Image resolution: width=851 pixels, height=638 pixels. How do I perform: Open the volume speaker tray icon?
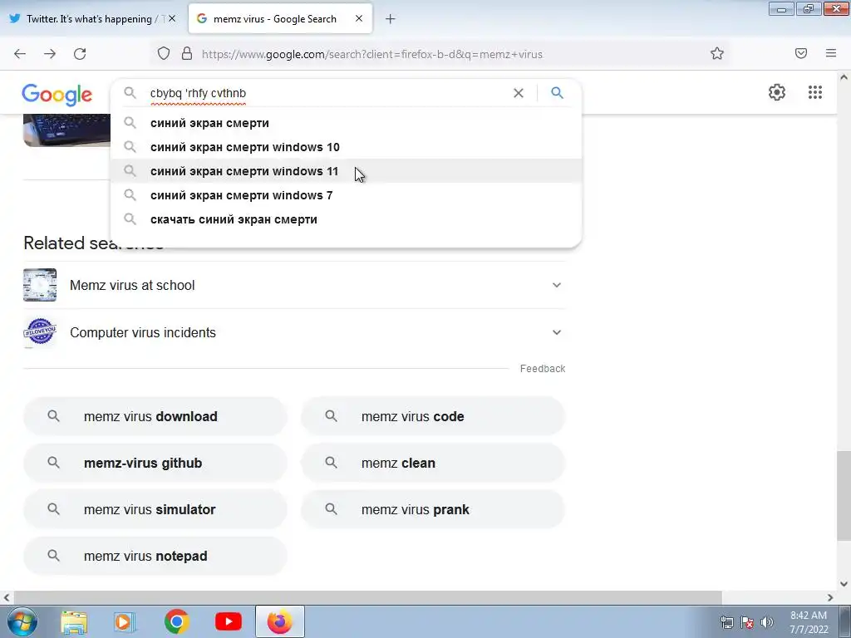[x=767, y=622]
